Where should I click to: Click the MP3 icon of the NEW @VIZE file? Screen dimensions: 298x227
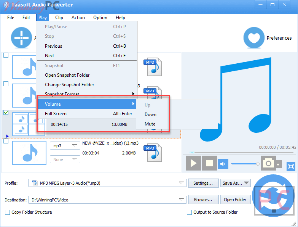153,153
